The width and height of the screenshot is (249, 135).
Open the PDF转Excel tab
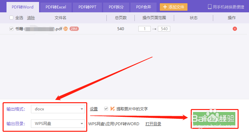coord(56,7)
